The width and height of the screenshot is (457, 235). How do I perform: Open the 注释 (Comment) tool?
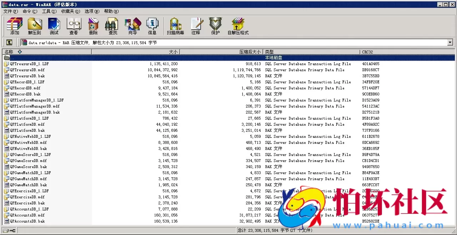[196, 26]
